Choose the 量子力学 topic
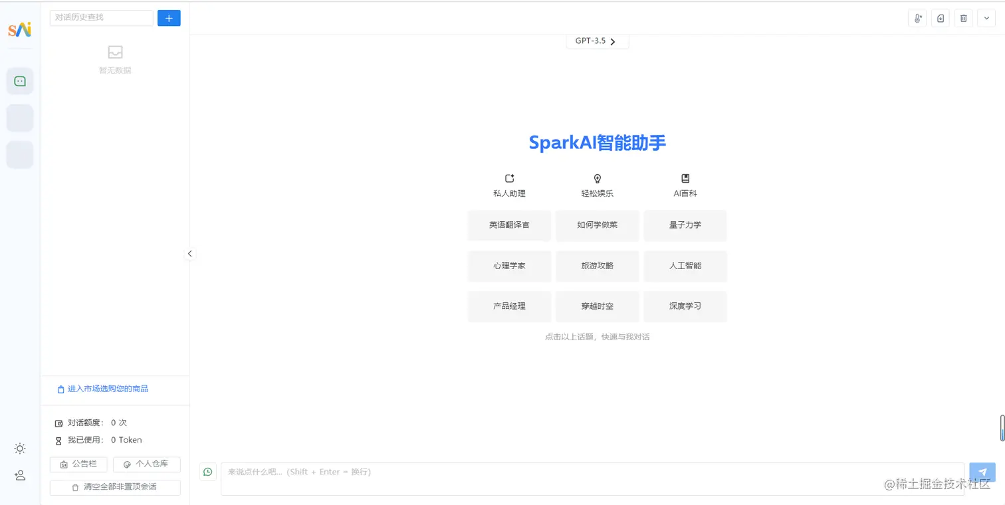 (685, 225)
